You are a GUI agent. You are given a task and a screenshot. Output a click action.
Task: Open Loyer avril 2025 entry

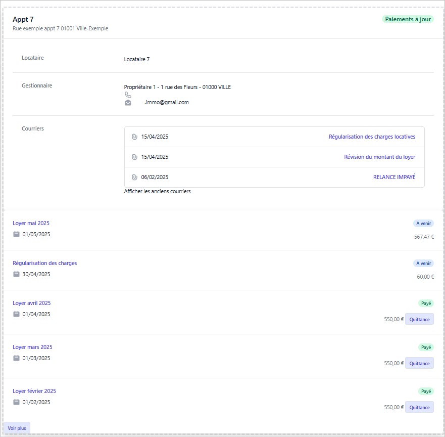pos(31,303)
